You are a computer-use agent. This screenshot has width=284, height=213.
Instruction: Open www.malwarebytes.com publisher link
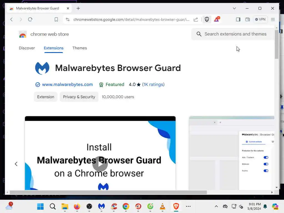tap(67, 84)
